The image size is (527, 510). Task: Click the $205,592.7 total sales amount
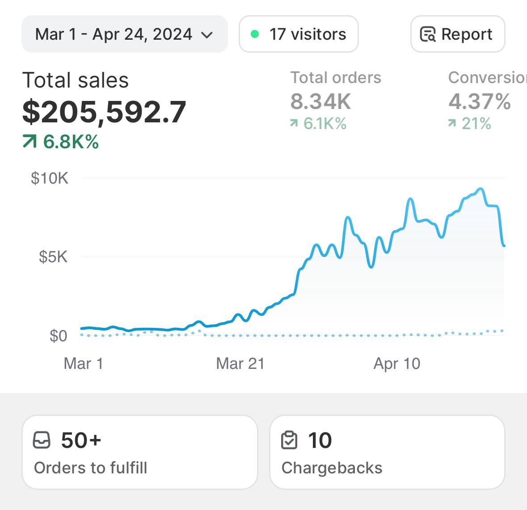pos(104,112)
